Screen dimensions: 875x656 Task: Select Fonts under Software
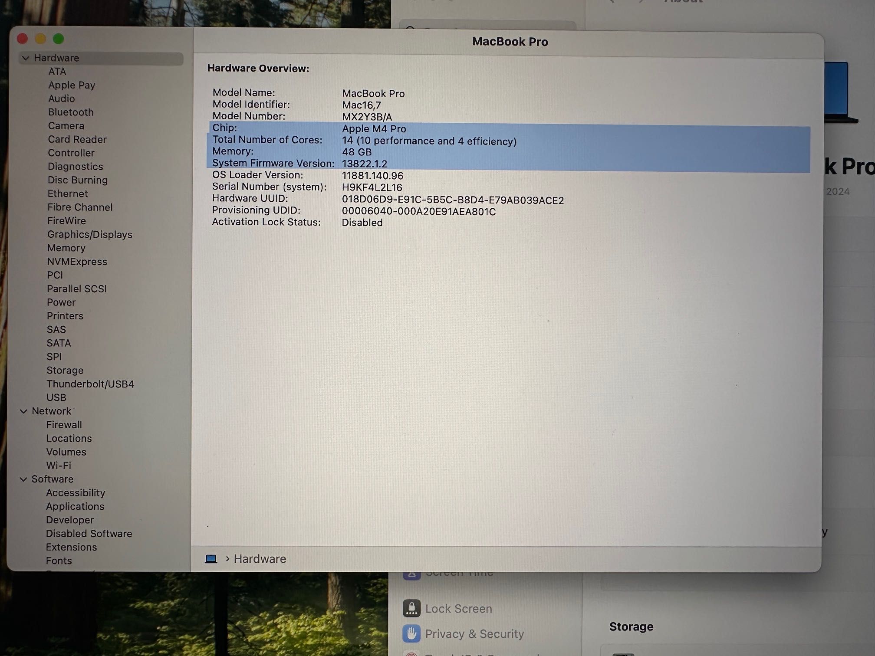[59, 561]
